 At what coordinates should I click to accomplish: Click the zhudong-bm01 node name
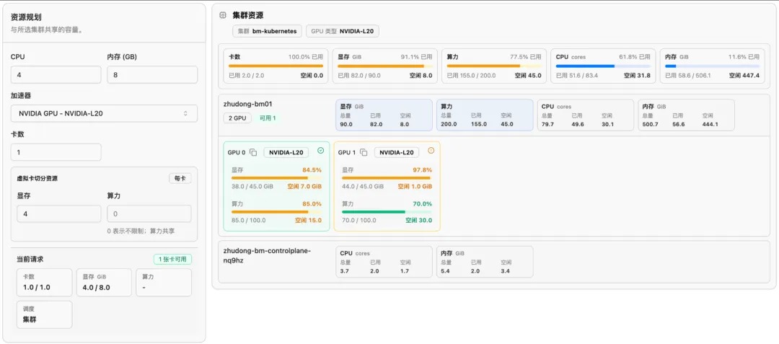point(248,105)
